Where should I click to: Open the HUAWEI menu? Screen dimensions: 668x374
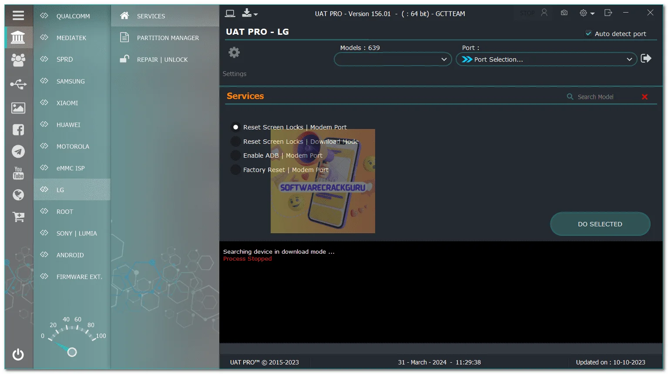click(72, 125)
